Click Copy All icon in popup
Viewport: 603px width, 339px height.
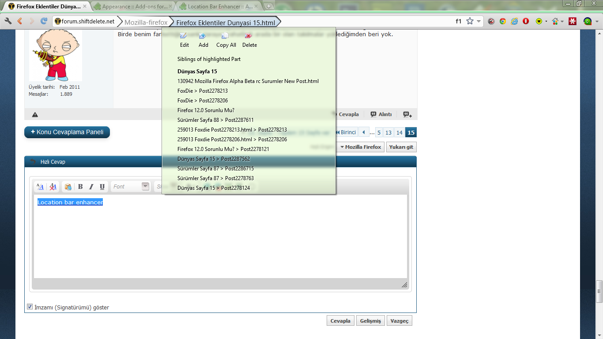pos(226,36)
